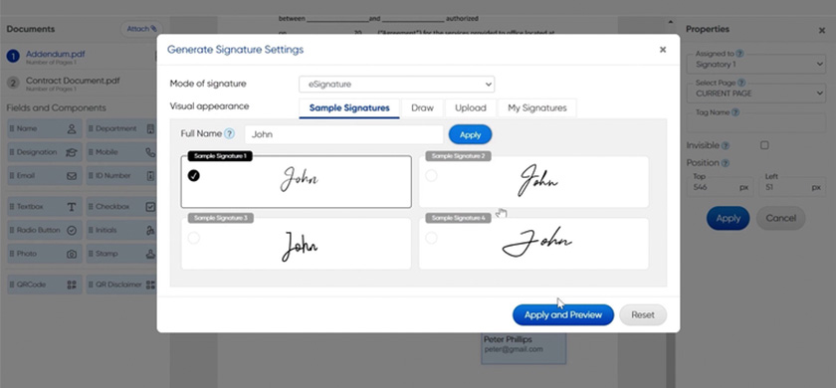The width and height of the screenshot is (836, 388).
Task: Click the Invisible help icon
Action: coord(726,145)
